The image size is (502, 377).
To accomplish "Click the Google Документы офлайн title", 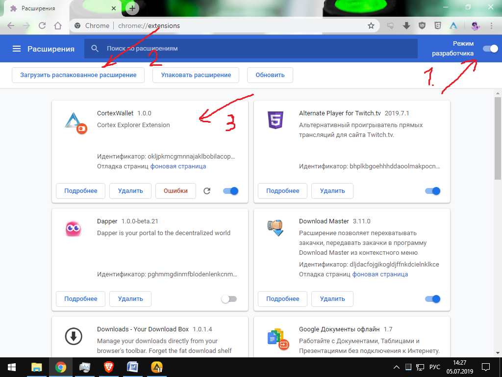I will pyautogui.click(x=339, y=329).
